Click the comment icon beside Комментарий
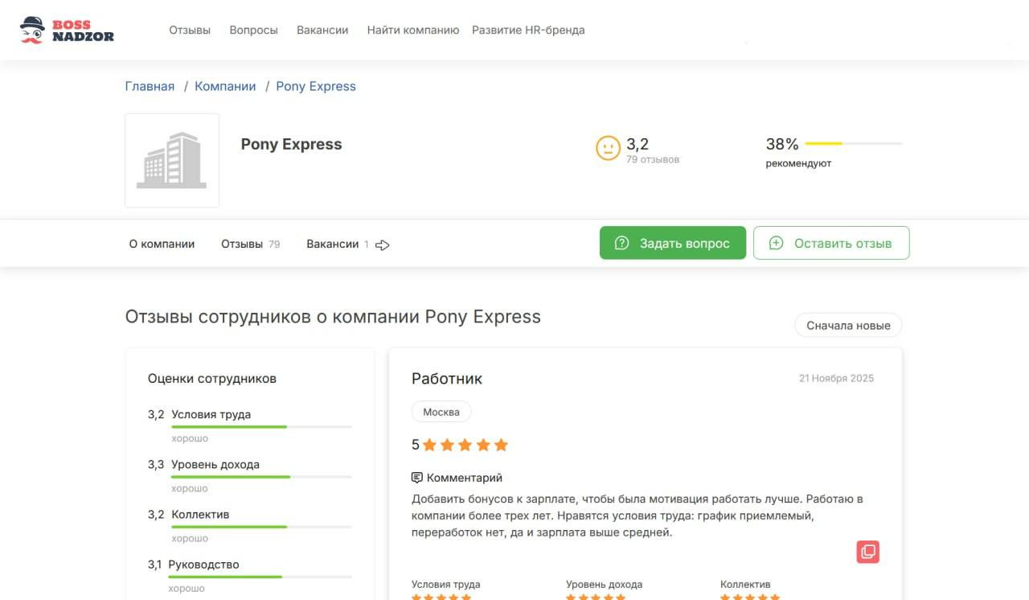Viewport: 1029px width, 600px height. pyautogui.click(x=416, y=478)
